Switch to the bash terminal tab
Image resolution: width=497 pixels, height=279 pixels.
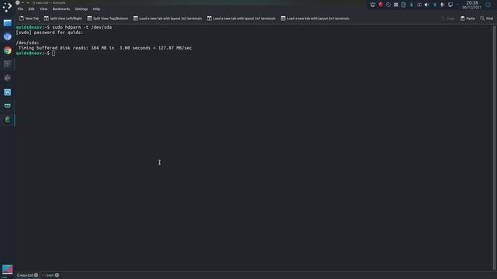pyautogui.click(x=50, y=275)
